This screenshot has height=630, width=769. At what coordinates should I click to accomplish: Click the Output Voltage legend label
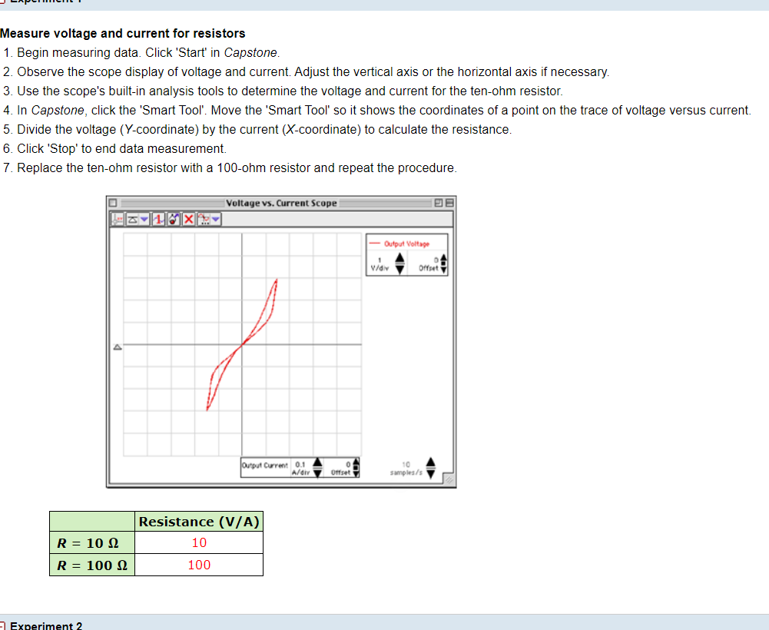pyautogui.click(x=406, y=244)
